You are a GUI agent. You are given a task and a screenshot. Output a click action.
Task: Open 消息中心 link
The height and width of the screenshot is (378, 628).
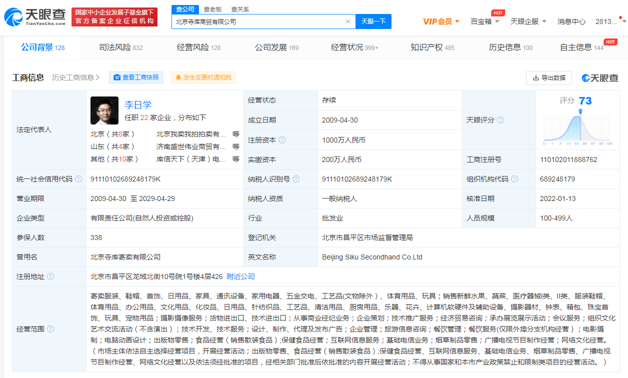[571, 21]
